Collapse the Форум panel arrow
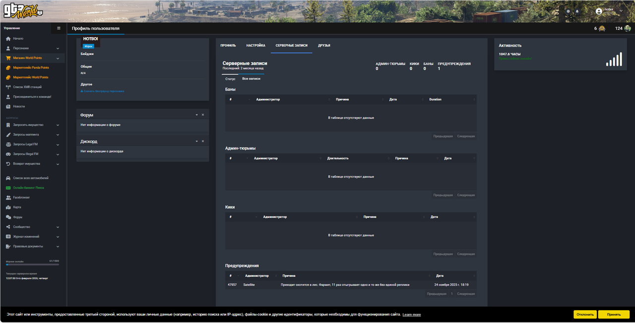Image resolution: width=635 pixels, height=323 pixels. tap(197, 115)
